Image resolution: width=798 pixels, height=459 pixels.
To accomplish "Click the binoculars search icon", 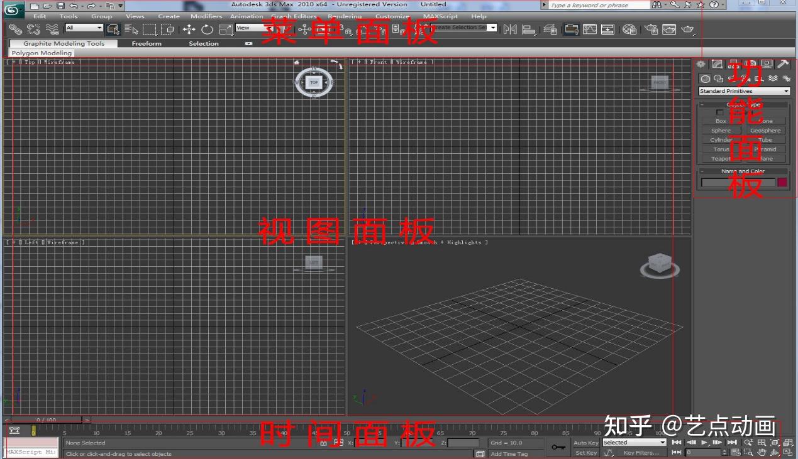I will 657,5.
